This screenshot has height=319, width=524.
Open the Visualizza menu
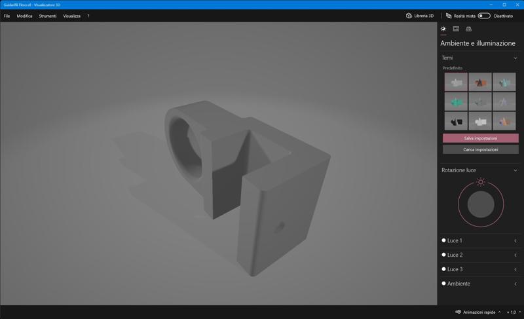[71, 16]
